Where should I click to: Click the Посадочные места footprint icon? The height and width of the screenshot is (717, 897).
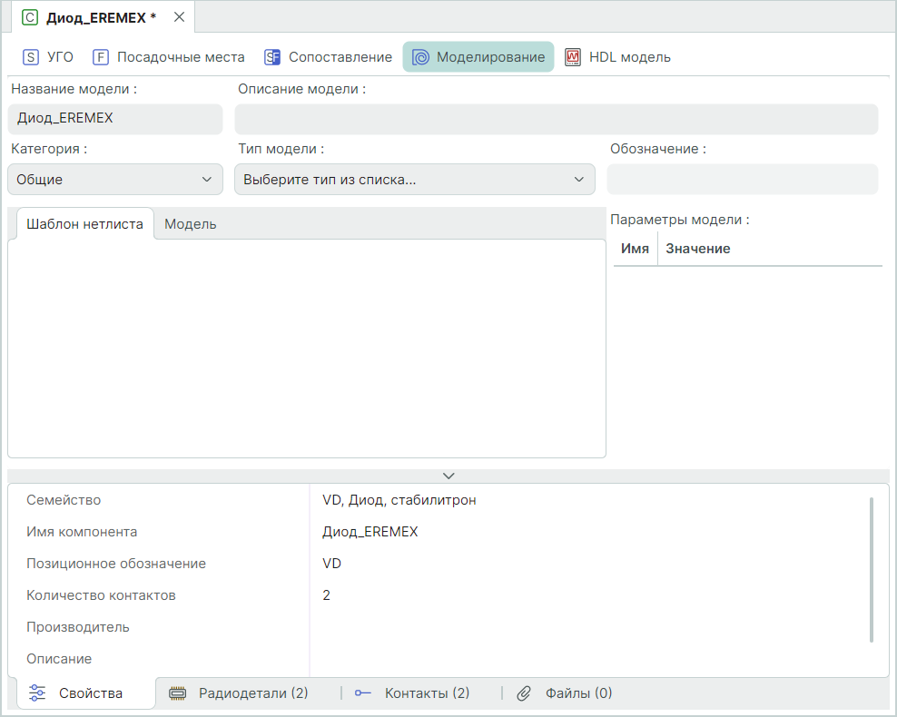[x=101, y=57]
